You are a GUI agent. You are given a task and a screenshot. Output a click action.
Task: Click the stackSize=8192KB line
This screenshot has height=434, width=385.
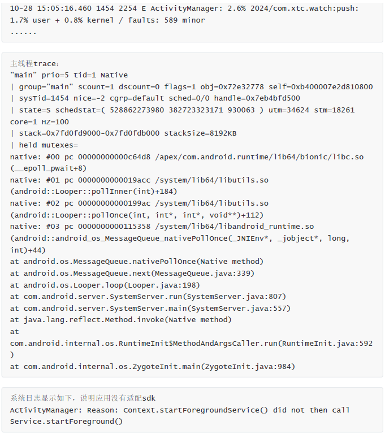[x=123, y=133]
